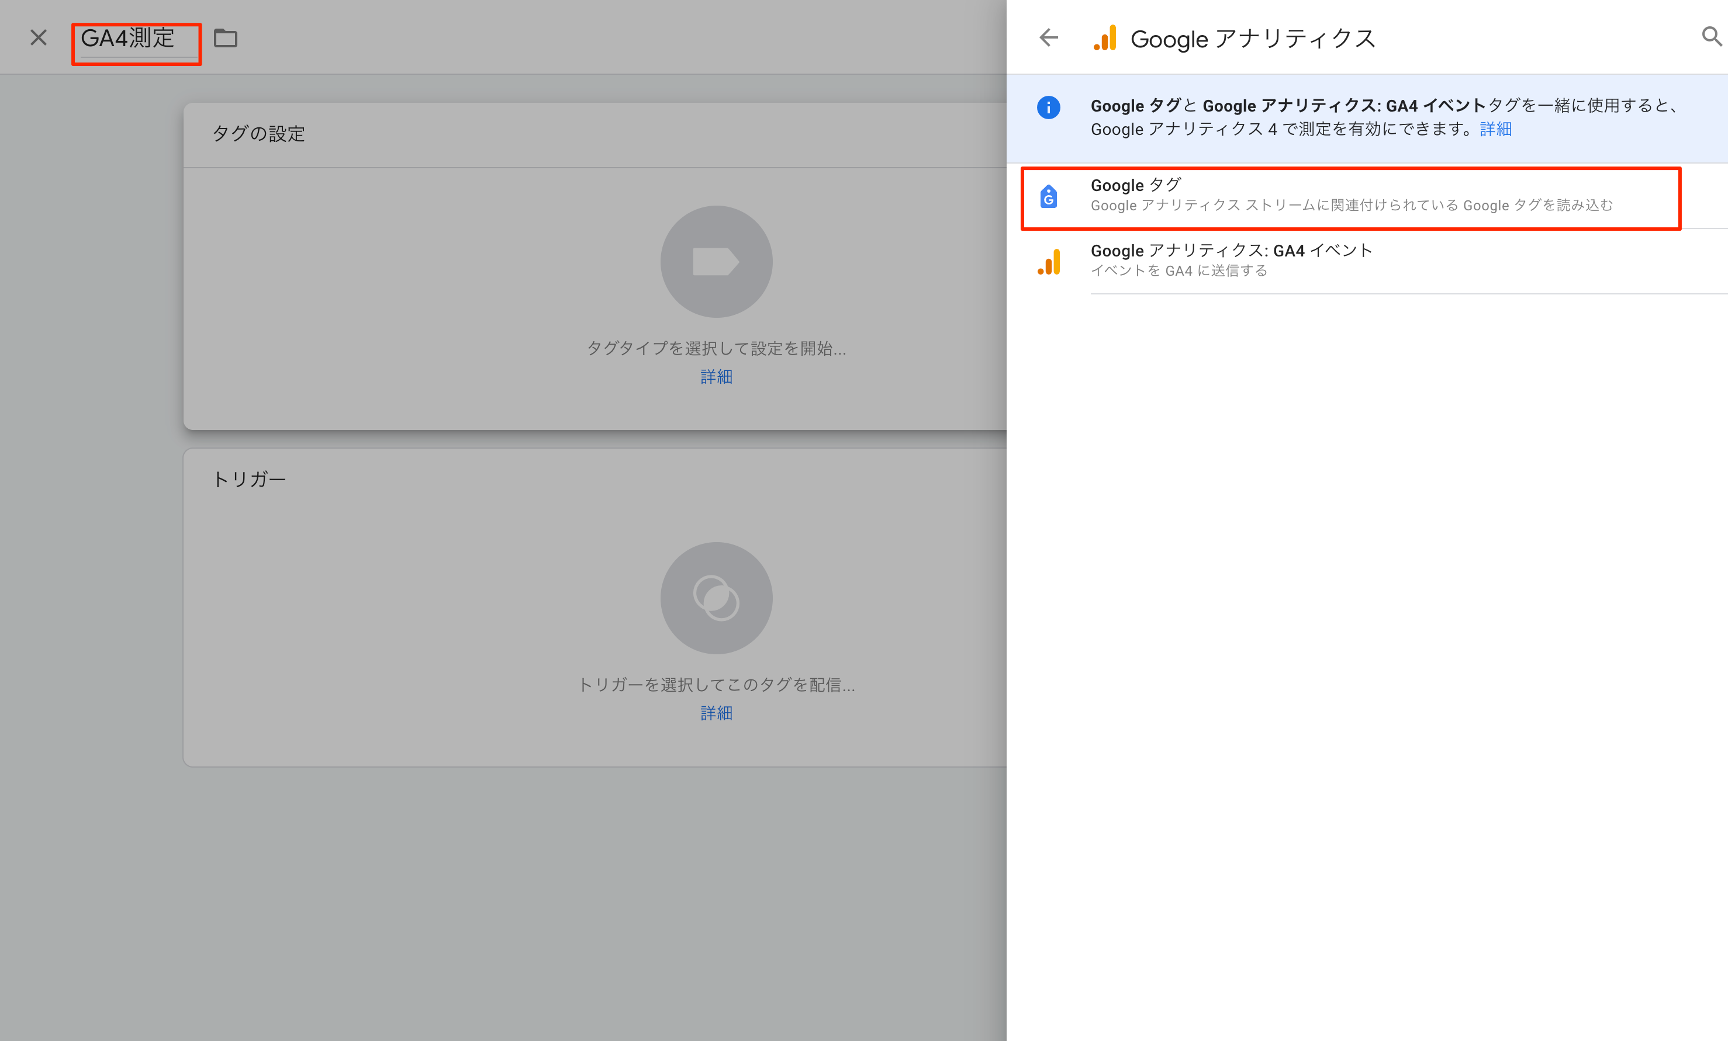
Task: Go back with the arrow in Google アナリティクス panel
Action: click(x=1048, y=38)
